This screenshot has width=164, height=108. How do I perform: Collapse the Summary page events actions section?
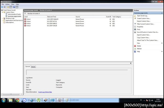pyautogui.click(x=162, y=13)
